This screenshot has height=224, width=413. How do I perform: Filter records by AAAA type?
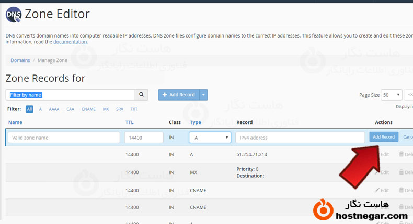(54, 109)
